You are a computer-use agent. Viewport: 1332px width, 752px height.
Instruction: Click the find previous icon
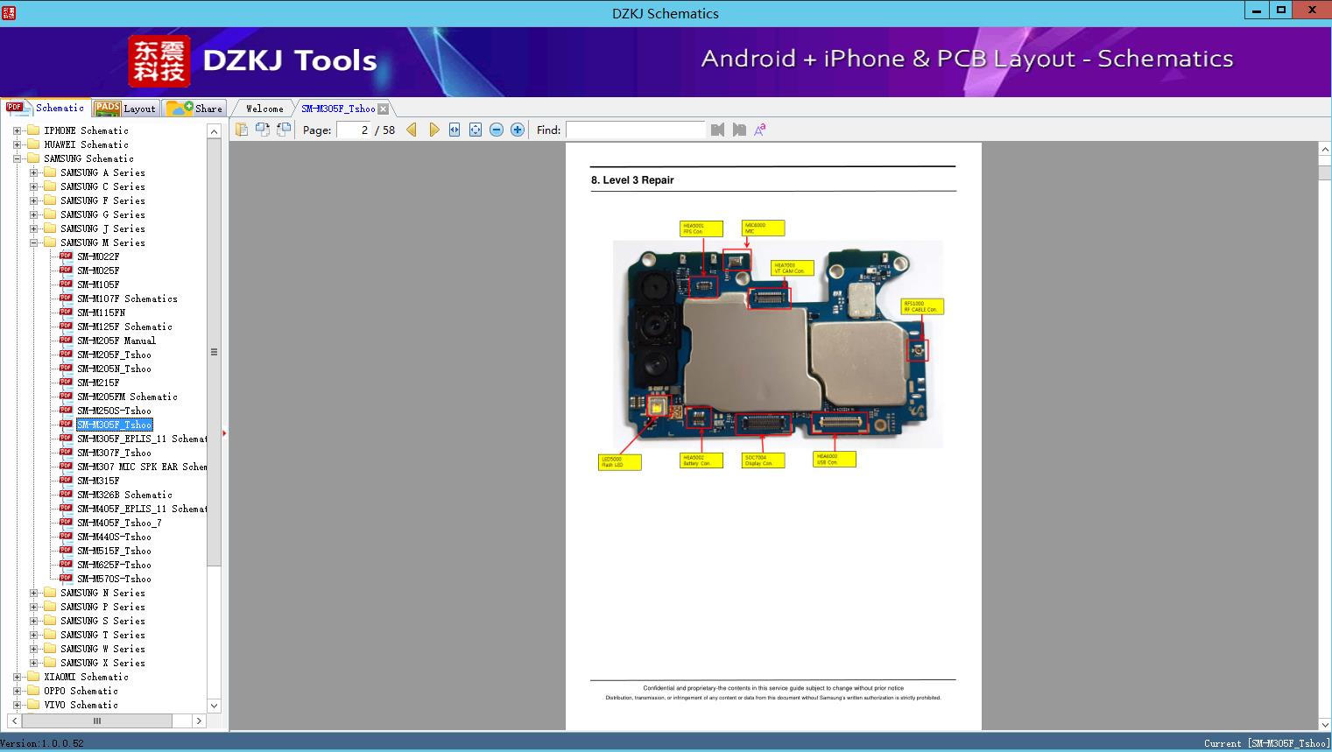(x=718, y=130)
